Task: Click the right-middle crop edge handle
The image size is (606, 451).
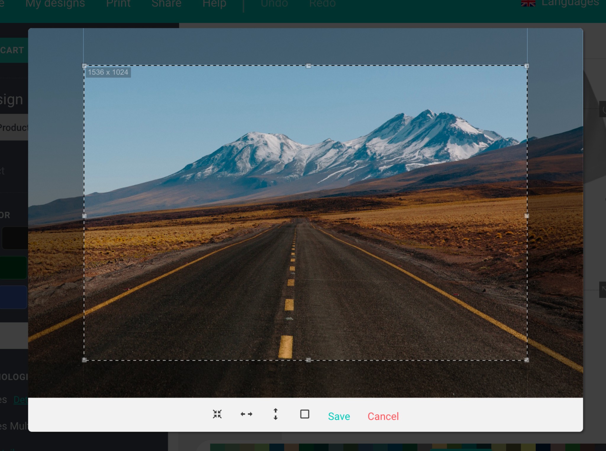Action: [x=526, y=216]
